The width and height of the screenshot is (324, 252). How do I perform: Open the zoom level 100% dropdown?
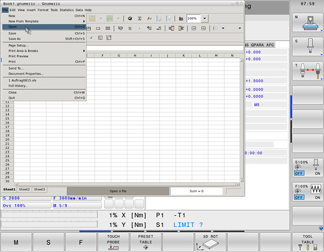click(205, 18)
